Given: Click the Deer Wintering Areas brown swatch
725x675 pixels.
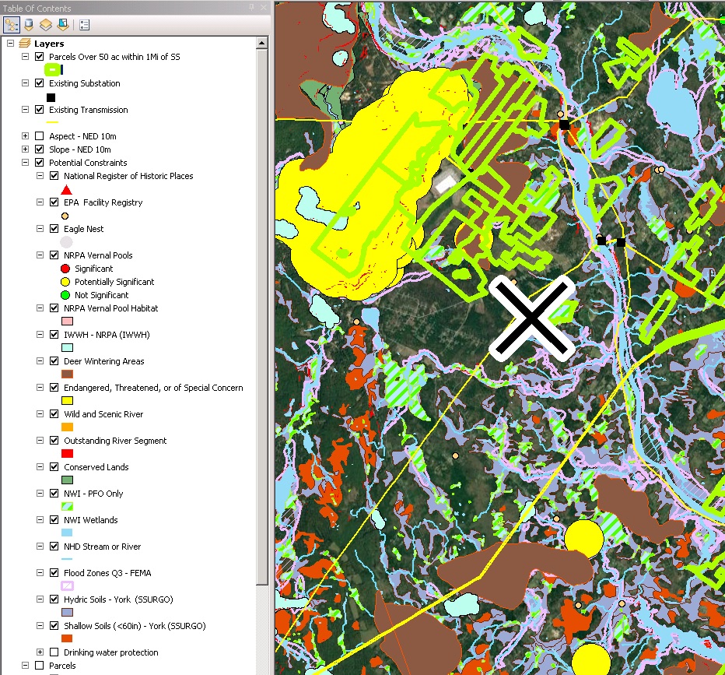Looking at the screenshot, I should pyautogui.click(x=67, y=374).
